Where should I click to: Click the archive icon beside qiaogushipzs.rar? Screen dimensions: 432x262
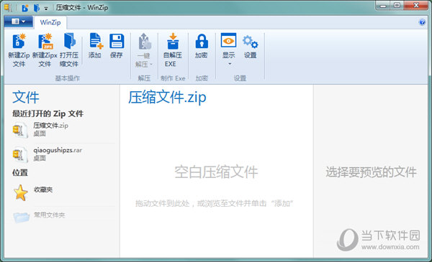tap(20, 154)
